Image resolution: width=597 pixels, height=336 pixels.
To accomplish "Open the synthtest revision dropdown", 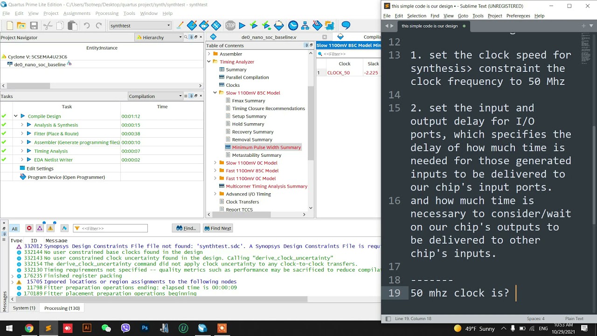I will (140, 26).
